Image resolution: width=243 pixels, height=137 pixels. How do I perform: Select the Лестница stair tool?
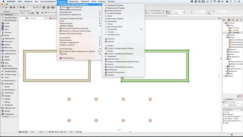pos(9,41)
